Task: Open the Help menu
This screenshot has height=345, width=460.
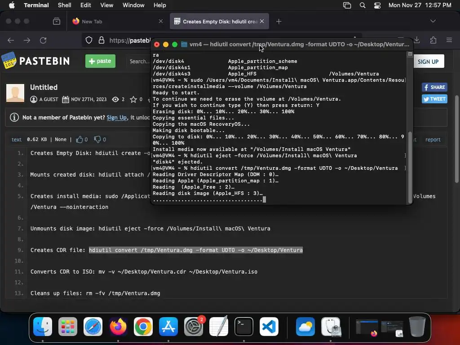Action: pyautogui.click(x=160, y=5)
